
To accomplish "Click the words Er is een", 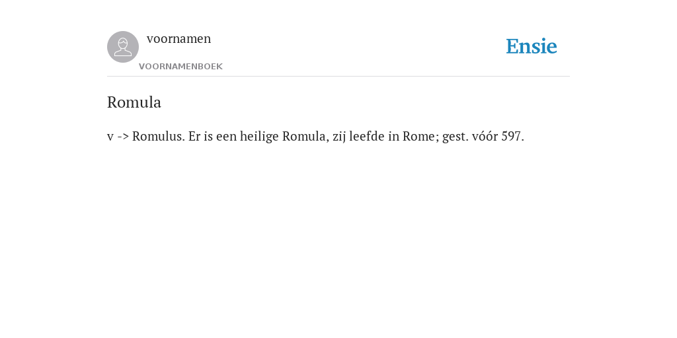I will click(x=212, y=136).
